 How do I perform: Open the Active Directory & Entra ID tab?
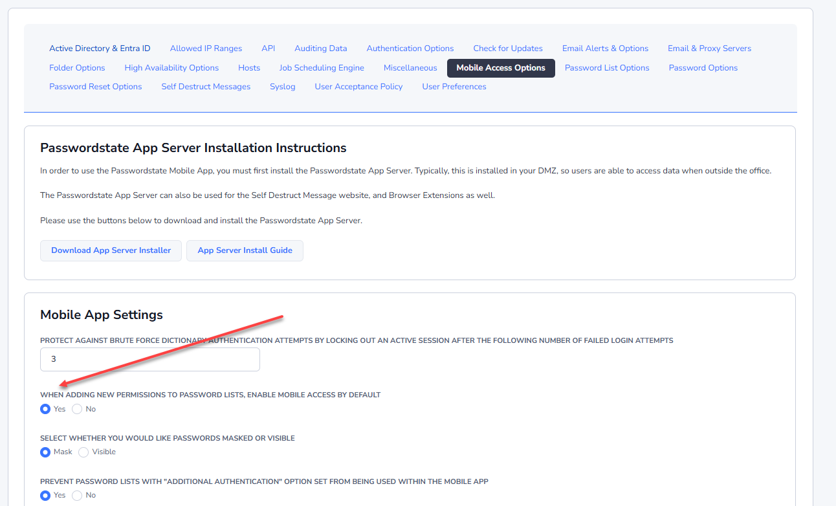pyautogui.click(x=100, y=49)
